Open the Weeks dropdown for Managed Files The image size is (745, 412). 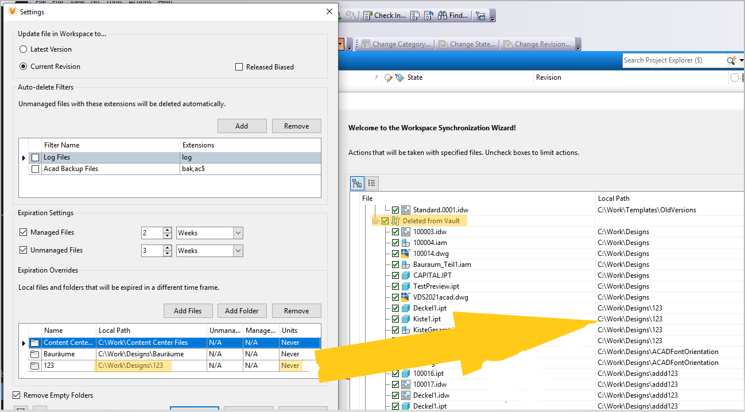tap(238, 232)
